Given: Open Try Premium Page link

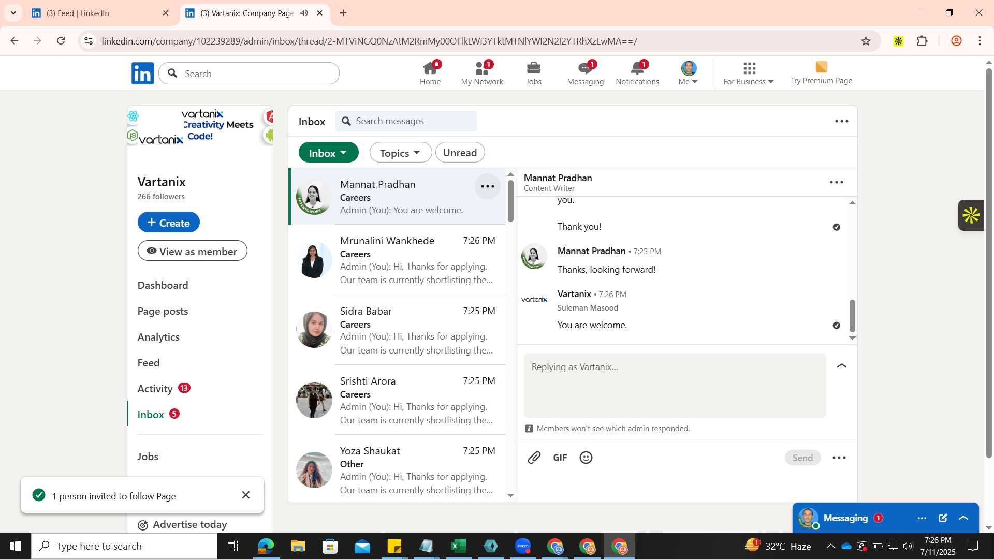Looking at the screenshot, I should click(x=821, y=73).
